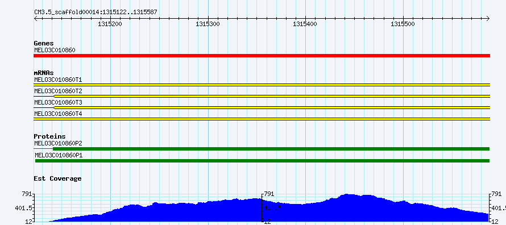Click the Genes track title
506x225 pixels.
point(44,43)
